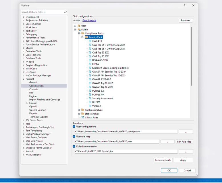
Task: Click the User configurations path field
Action: click(126, 131)
